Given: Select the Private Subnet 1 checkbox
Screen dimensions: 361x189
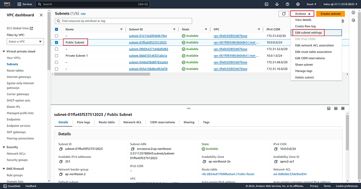Looking at the screenshot, I should (x=57, y=56).
